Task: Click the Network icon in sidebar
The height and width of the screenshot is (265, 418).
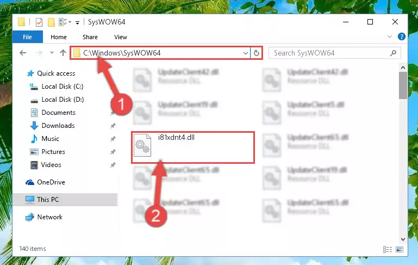Action: click(x=30, y=217)
